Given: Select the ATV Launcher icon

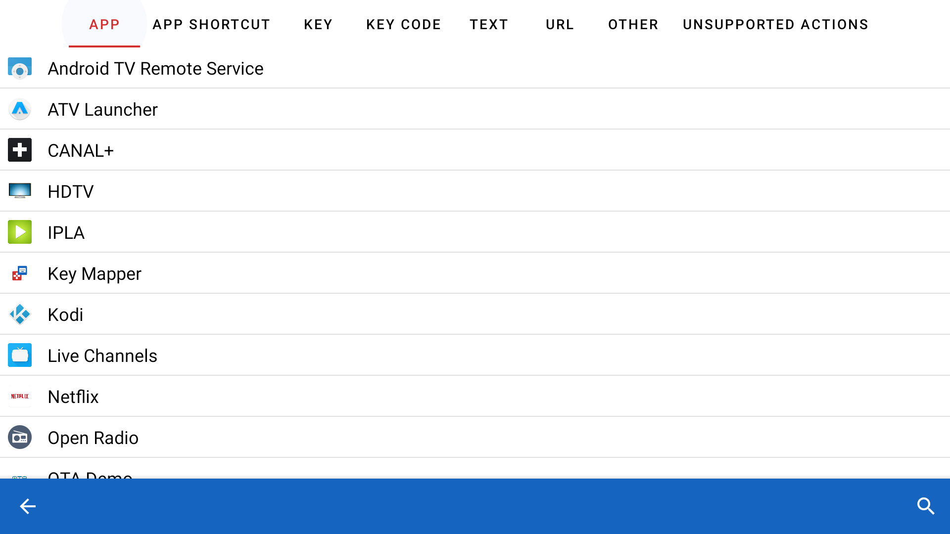Looking at the screenshot, I should pyautogui.click(x=20, y=109).
